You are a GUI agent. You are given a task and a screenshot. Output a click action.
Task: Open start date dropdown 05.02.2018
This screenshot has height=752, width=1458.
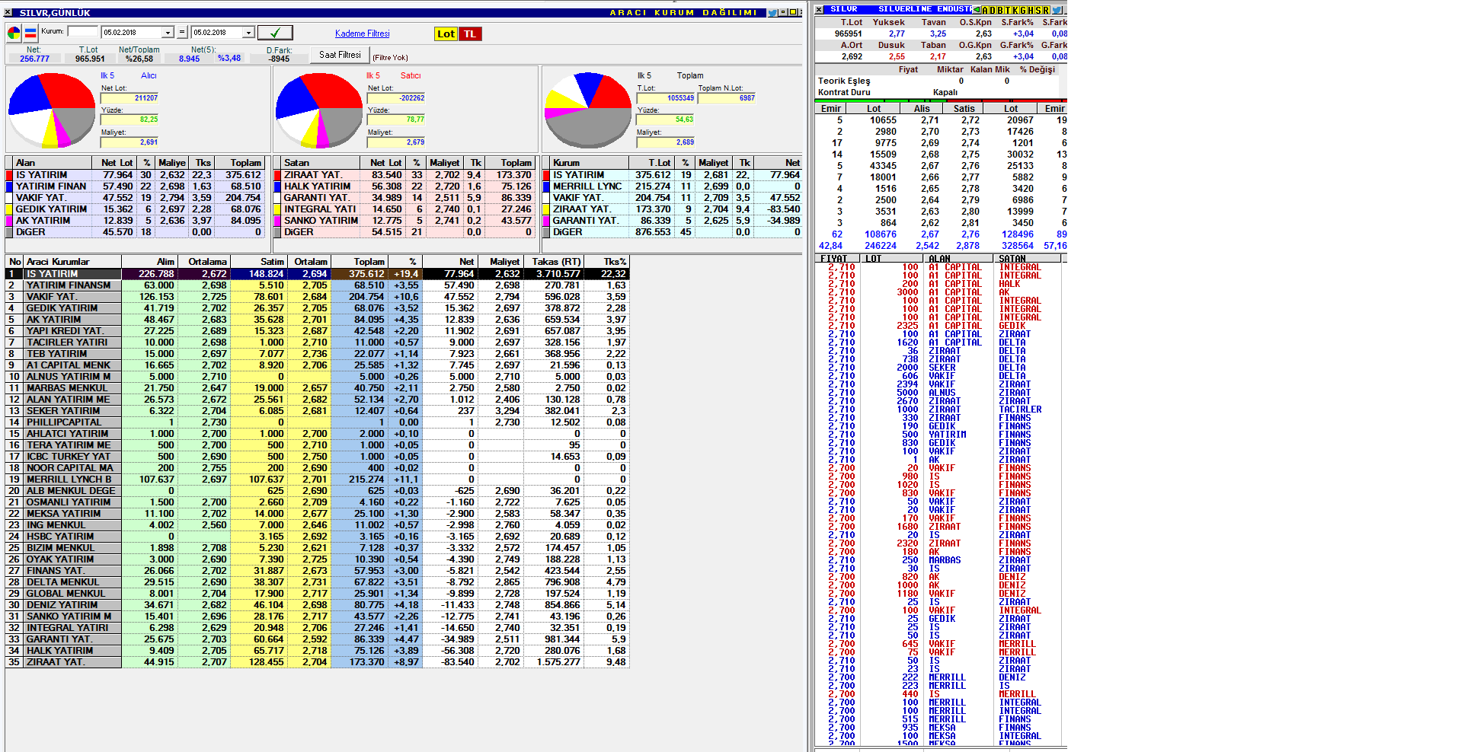[x=168, y=32]
